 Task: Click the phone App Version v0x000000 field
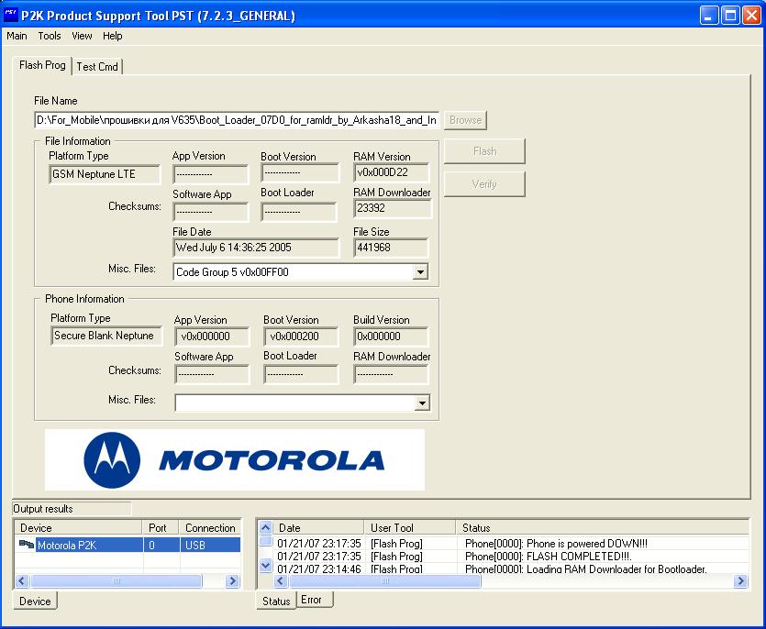point(212,337)
